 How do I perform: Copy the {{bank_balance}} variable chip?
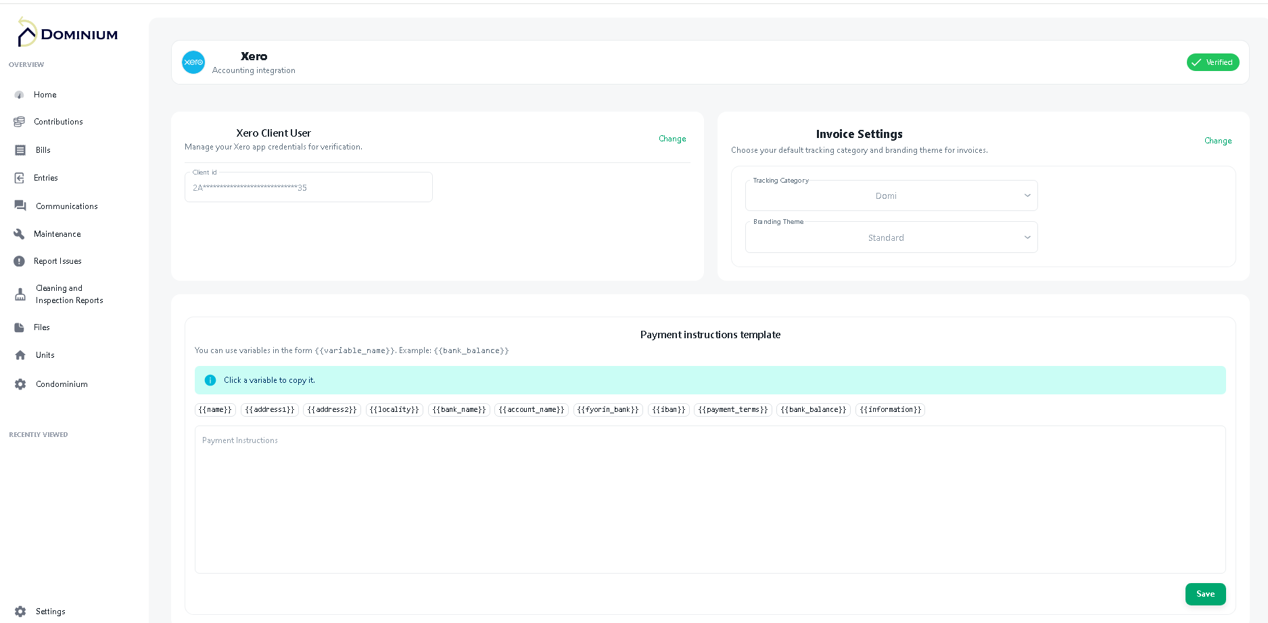click(813, 409)
